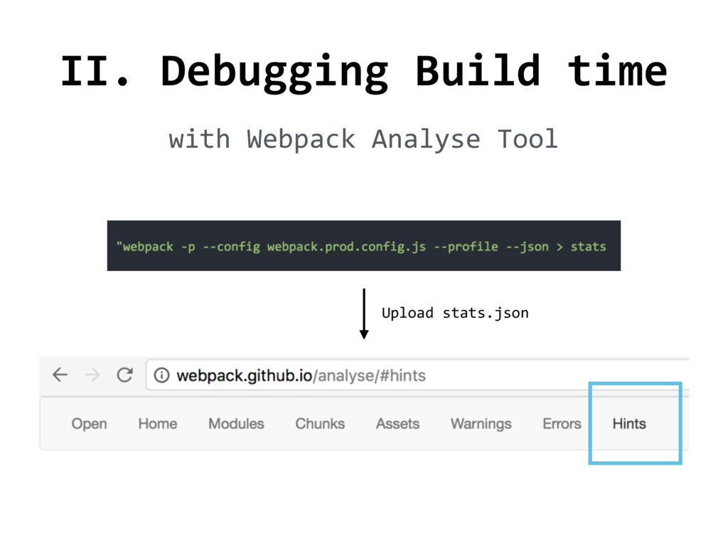728x546 pixels.
Task: Click the site info icon in address bar
Action: click(x=161, y=375)
